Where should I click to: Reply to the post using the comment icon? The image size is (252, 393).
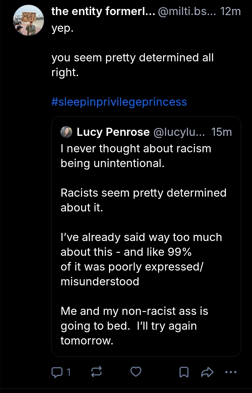pyautogui.click(x=57, y=372)
